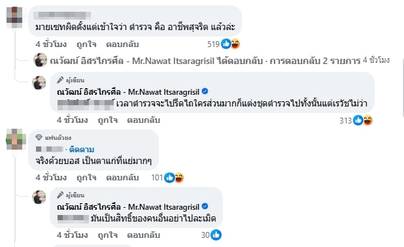Click the laughing reaction icon beside 313

coord(367,120)
